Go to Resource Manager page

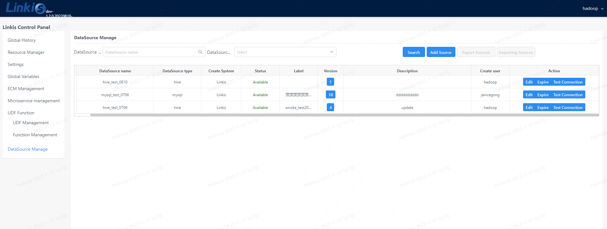pos(26,52)
